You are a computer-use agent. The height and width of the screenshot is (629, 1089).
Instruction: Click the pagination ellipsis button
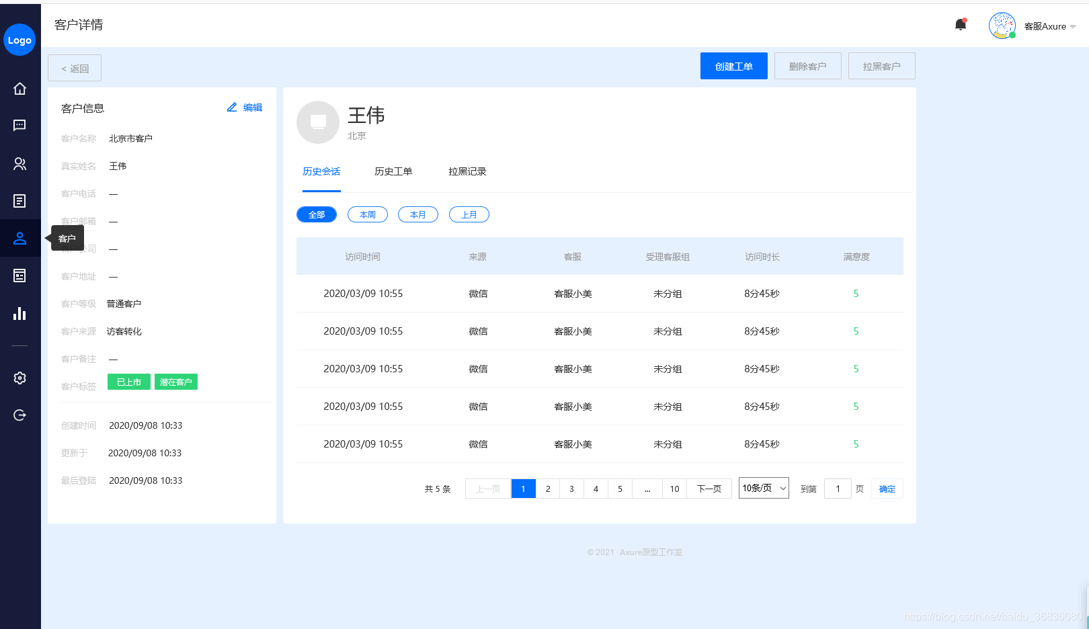647,489
